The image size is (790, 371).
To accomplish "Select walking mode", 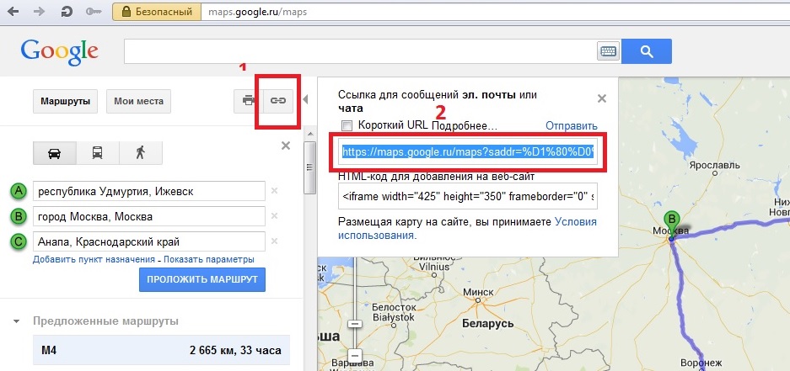I will point(141,153).
